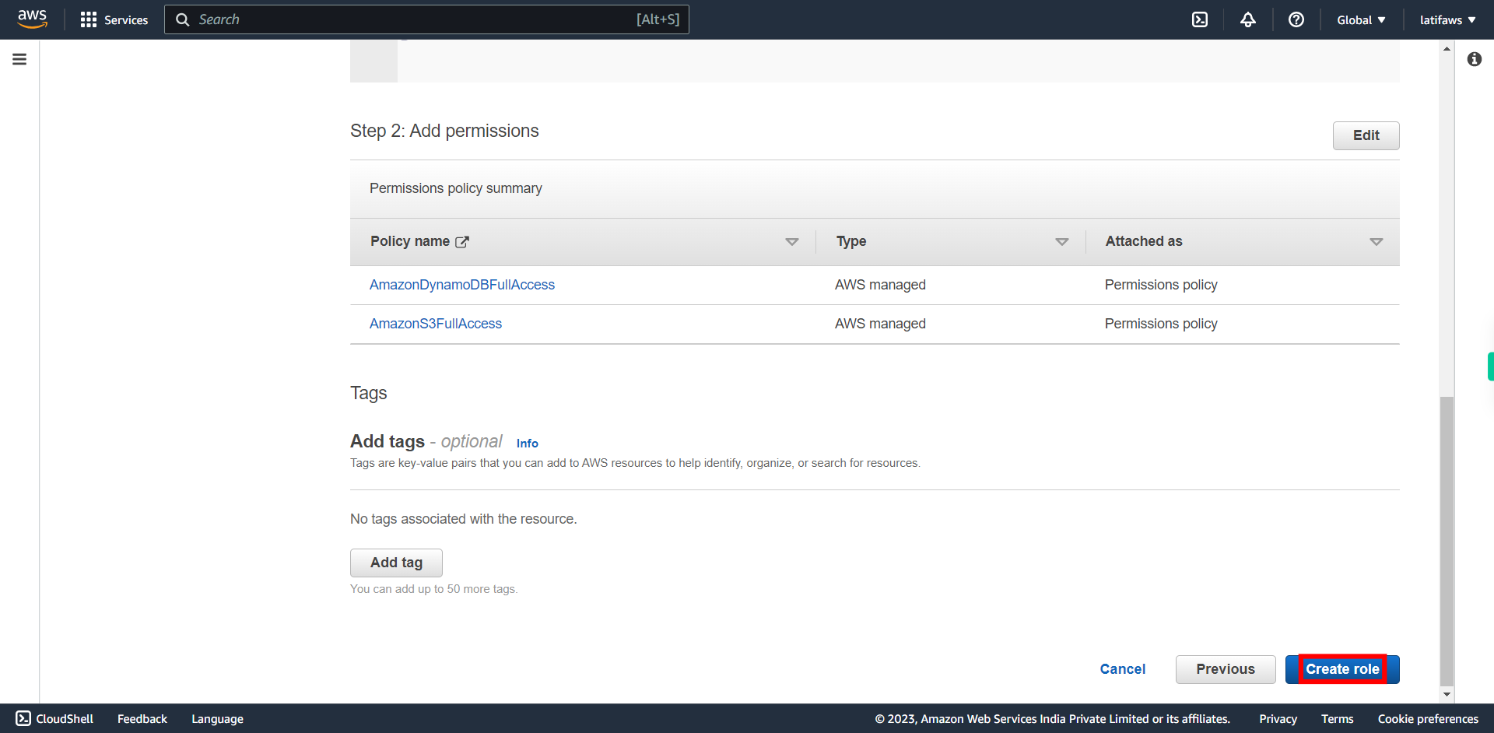This screenshot has width=1494, height=733.
Task: Go back with the Previous button
Action: point(1226,669)
